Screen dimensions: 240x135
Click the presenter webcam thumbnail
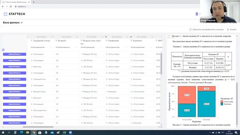click(220, 12)
